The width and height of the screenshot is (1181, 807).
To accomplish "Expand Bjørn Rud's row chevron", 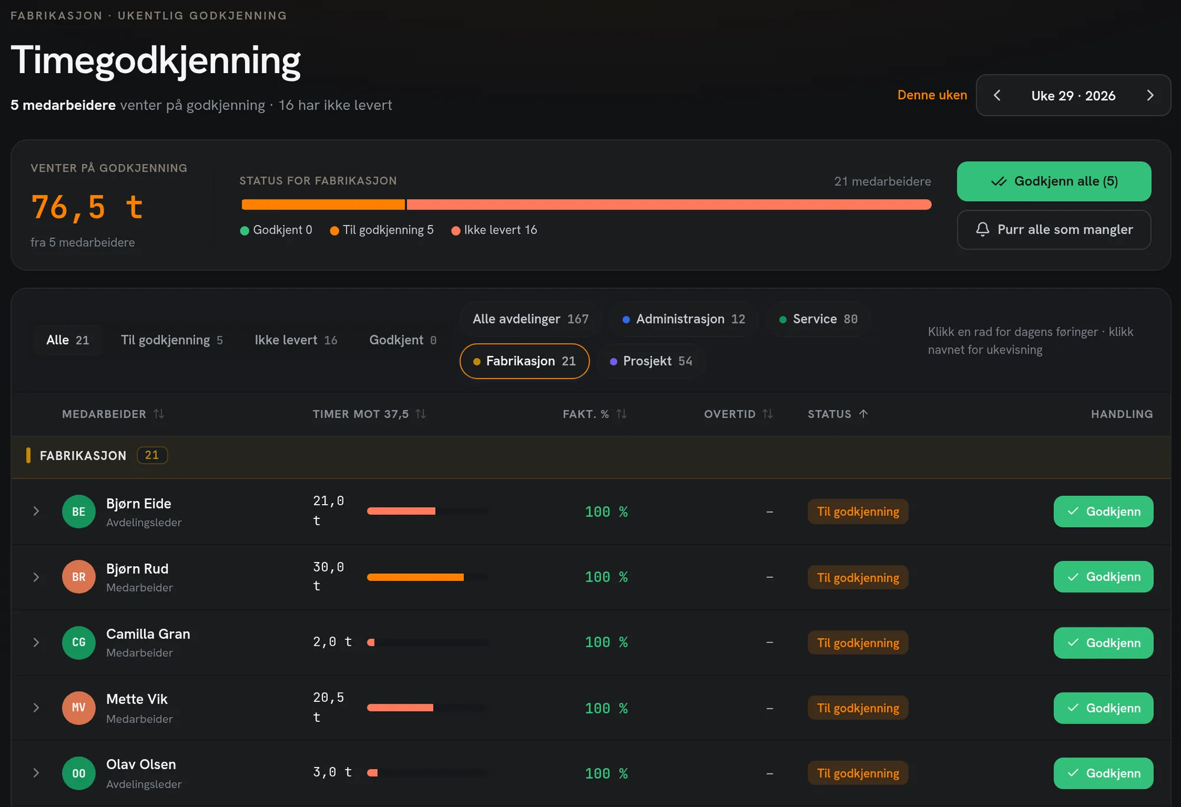I will pyautogui.click(x=36, y=577).
